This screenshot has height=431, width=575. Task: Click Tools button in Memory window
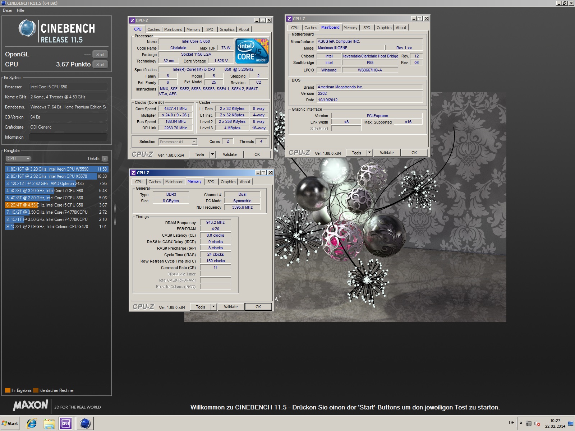(x=201, y=307)
